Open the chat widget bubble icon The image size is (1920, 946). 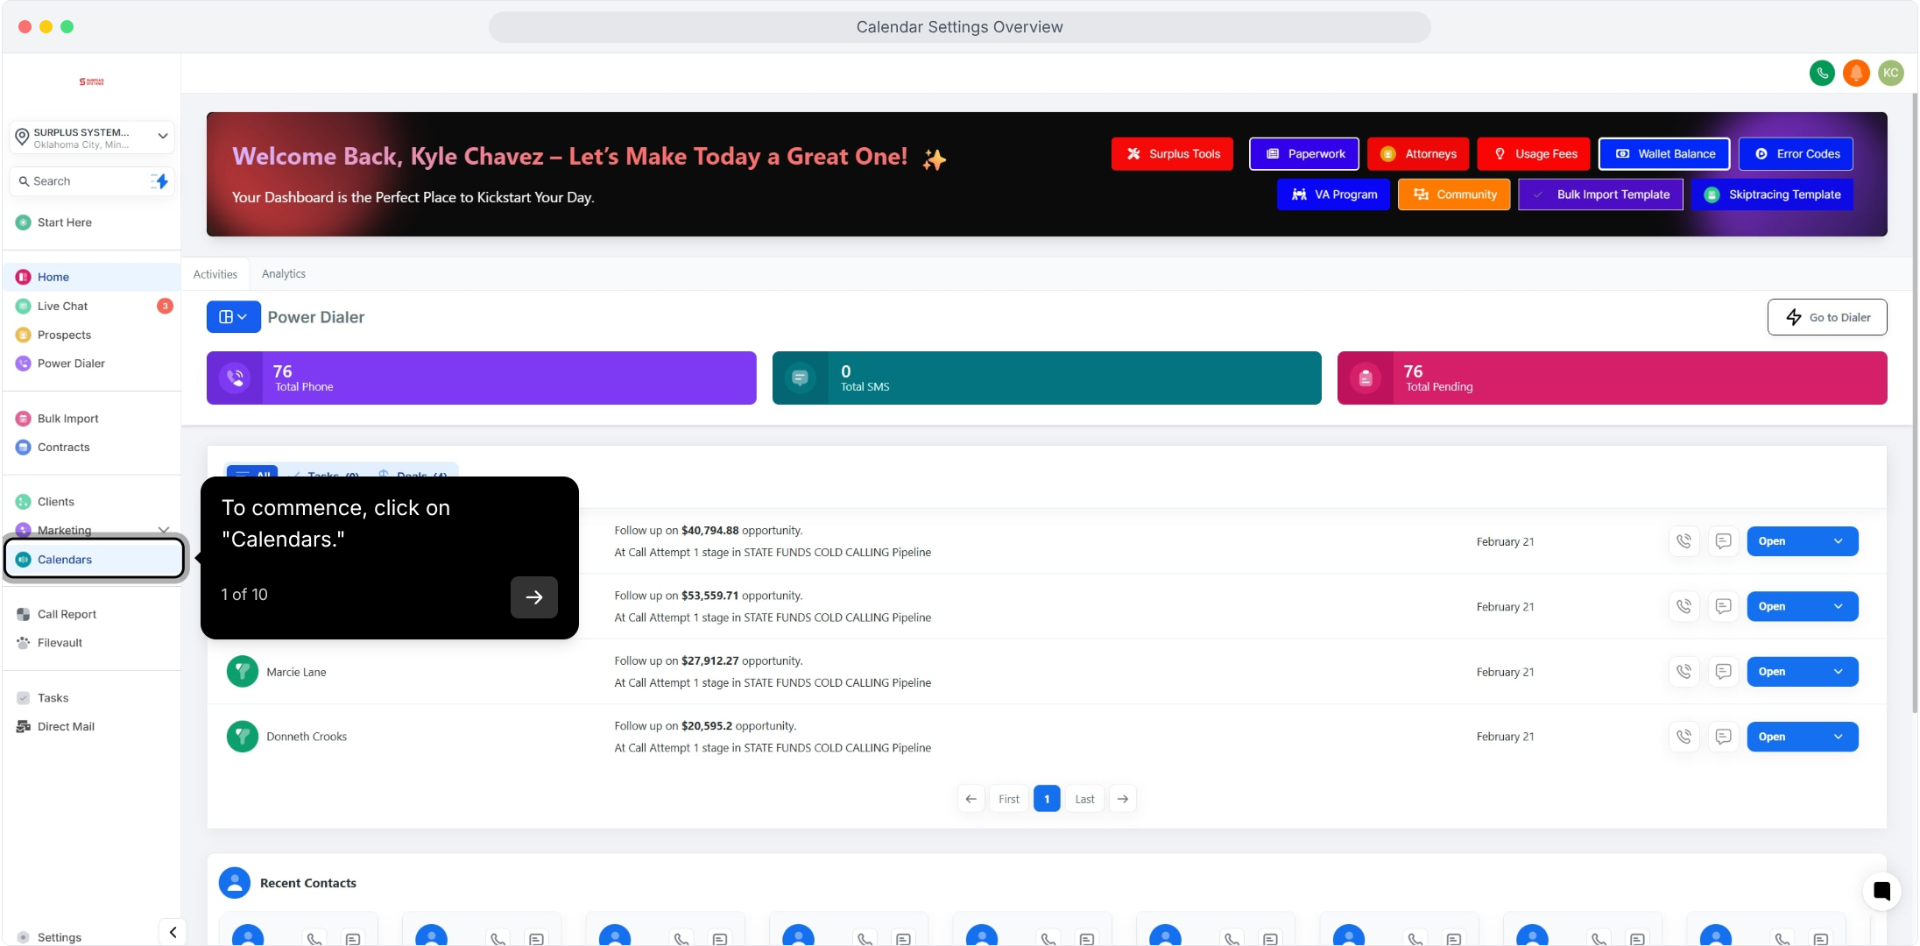tap(1881, 892)
